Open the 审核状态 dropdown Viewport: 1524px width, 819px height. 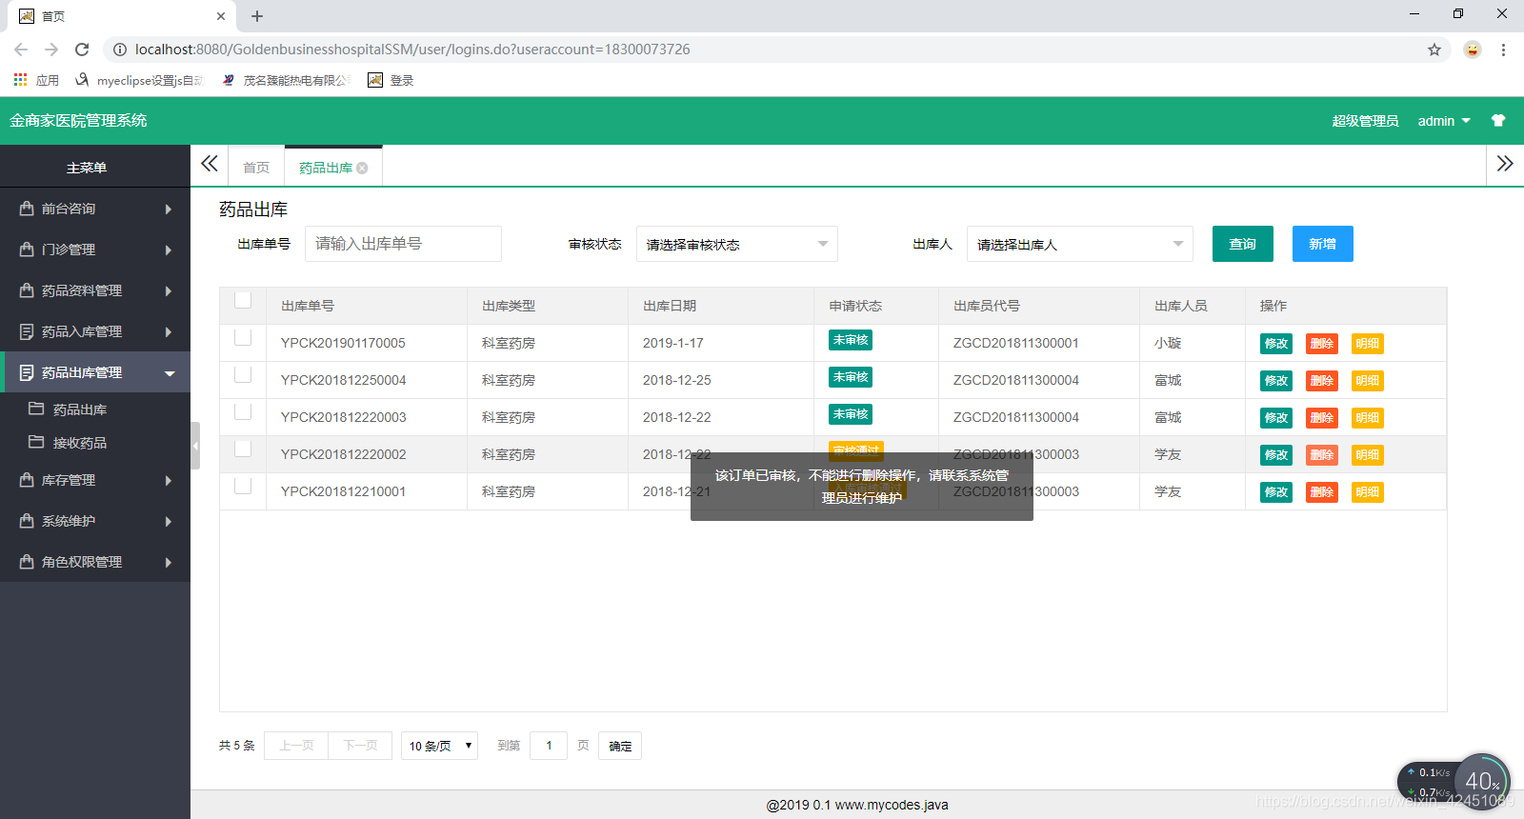coord(737,244)
